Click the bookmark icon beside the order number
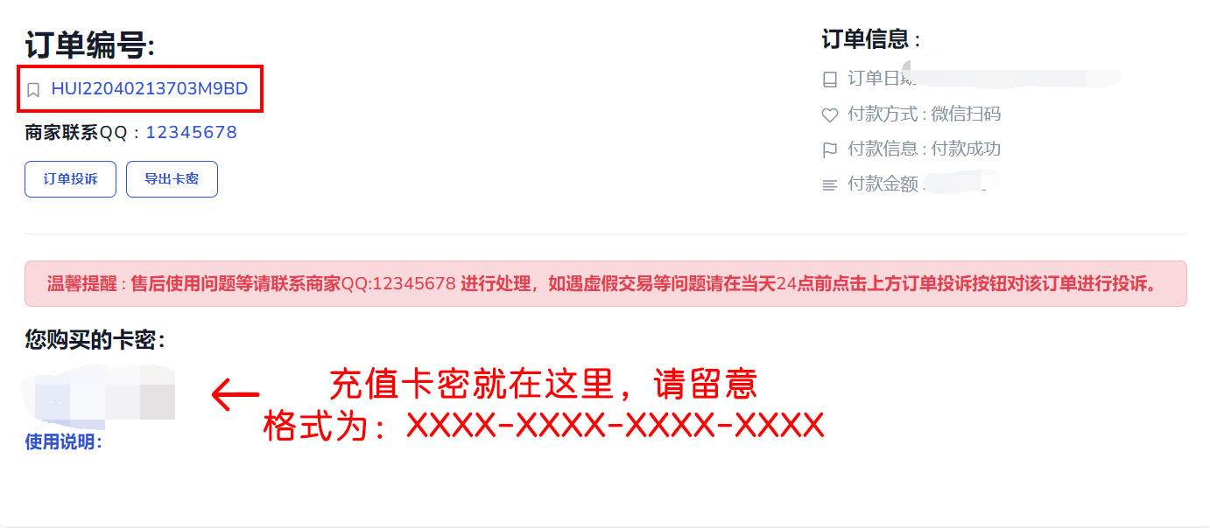Viewport: 1210px width, 528px height. click(33, 89)
